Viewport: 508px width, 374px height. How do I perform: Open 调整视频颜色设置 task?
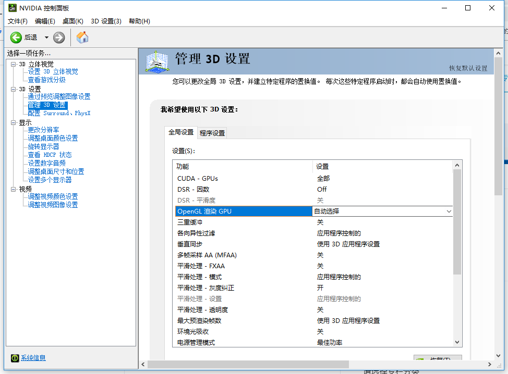[x=53, y=196]
